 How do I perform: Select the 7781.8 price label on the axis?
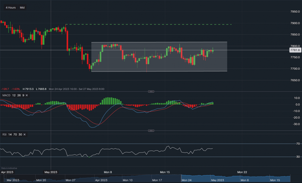(295, 50)
